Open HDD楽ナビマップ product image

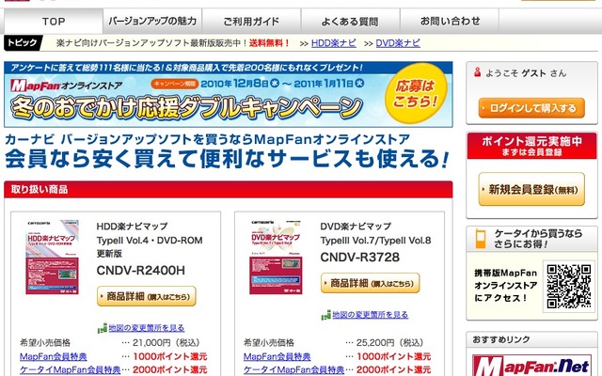point(53,257)
